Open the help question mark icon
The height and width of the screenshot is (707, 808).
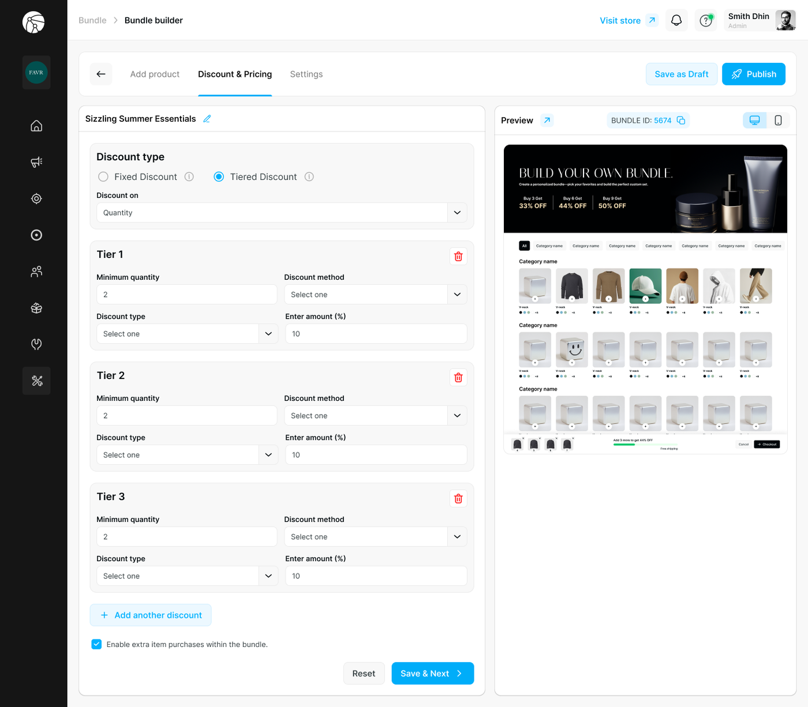pyautogui.click(x=705, y=20)
